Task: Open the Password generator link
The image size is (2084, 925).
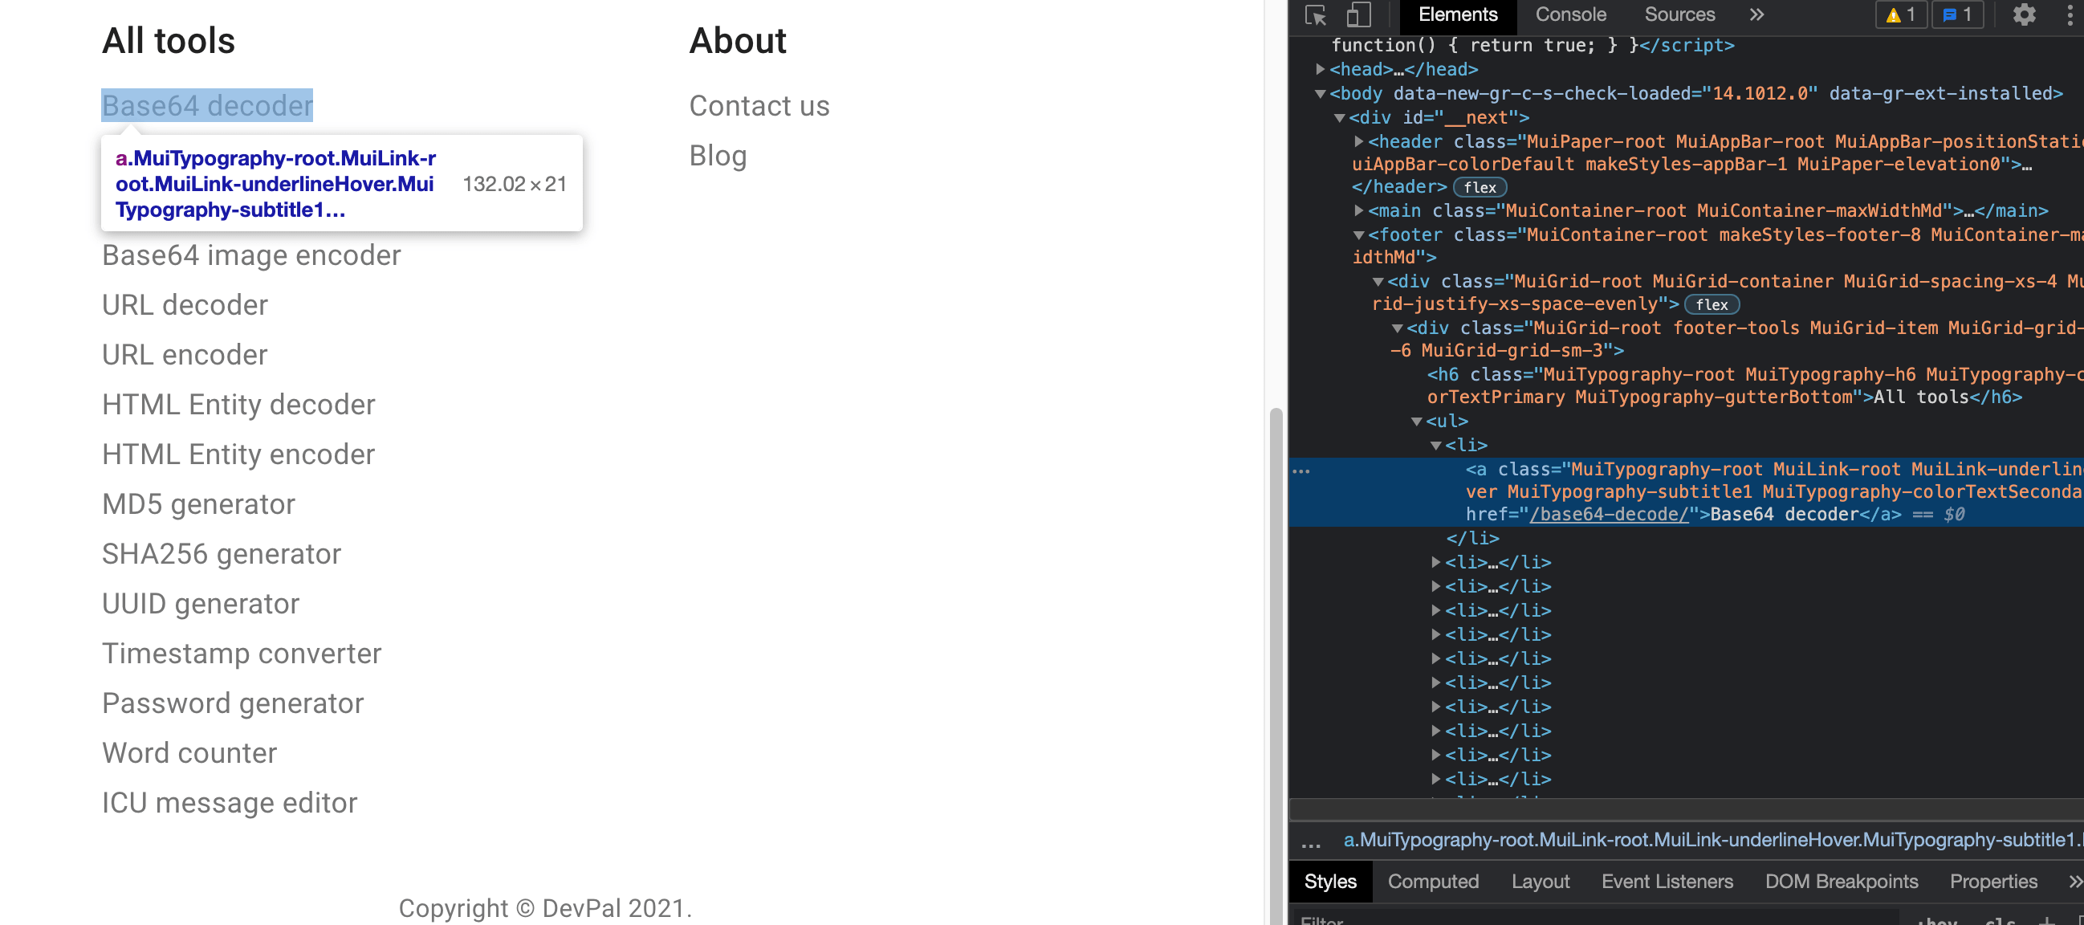Action: 233,703
